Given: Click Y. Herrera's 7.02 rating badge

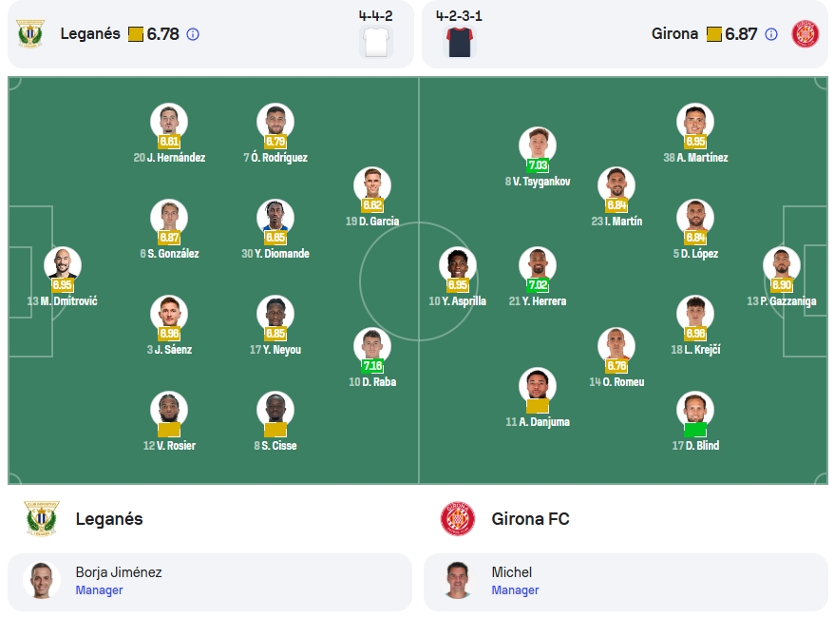Looking at the screenshot, I should click(538, 285).
